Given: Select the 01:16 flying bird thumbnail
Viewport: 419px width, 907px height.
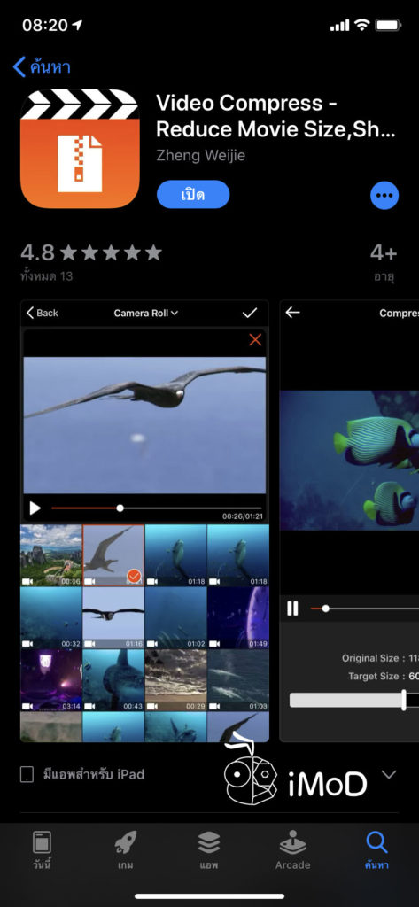Looking at the screenshot, I should [113, 617].
